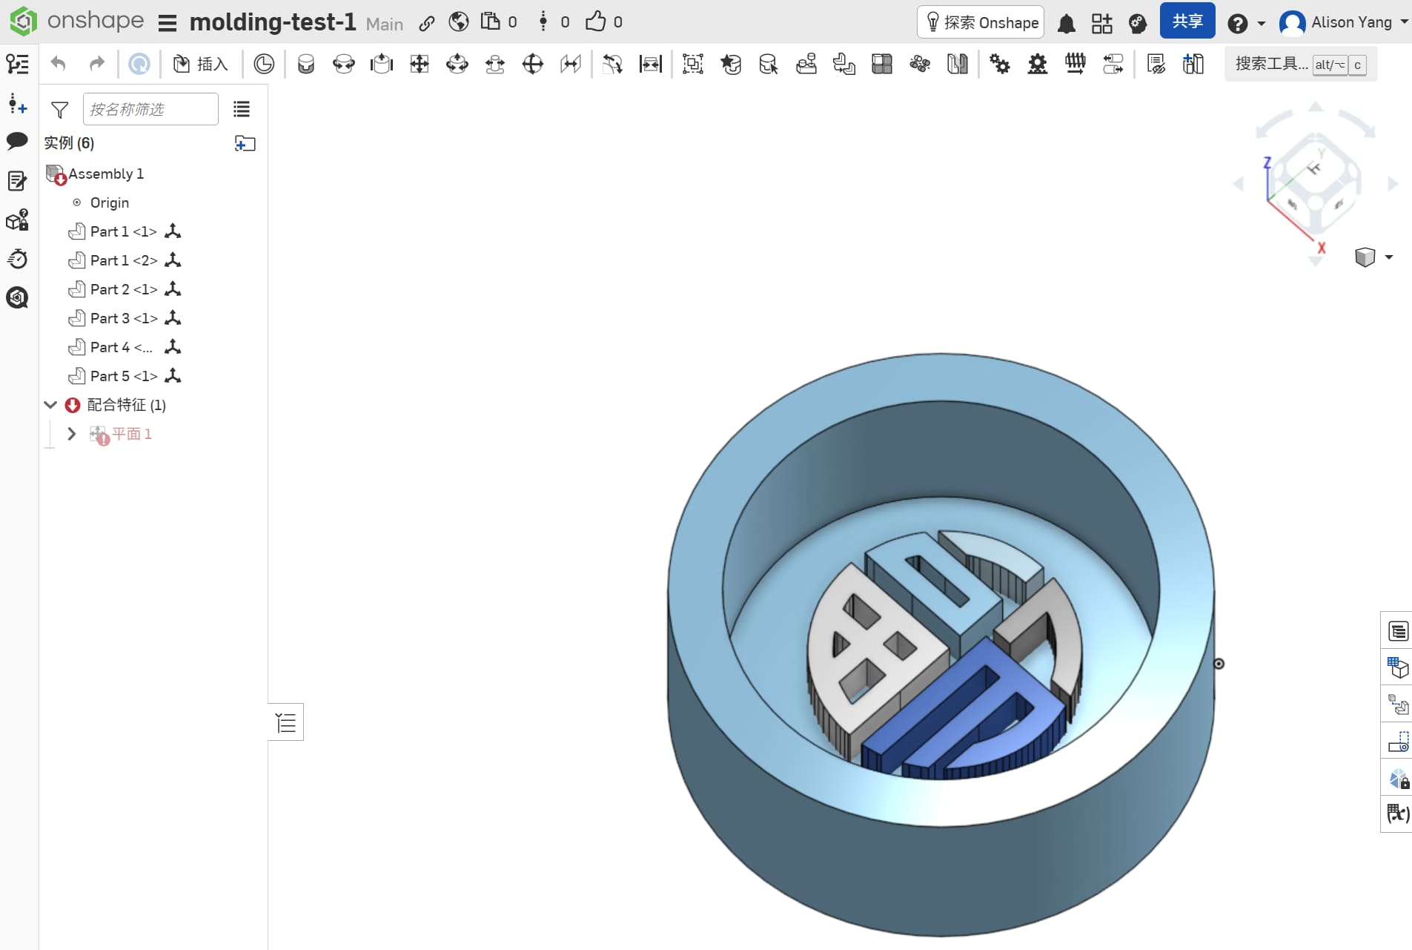Image resolution: width=1412 pixels, height=950 pixels.
Task: Click the blue circular regenerate icon
Action: click(x=139, y=64)
